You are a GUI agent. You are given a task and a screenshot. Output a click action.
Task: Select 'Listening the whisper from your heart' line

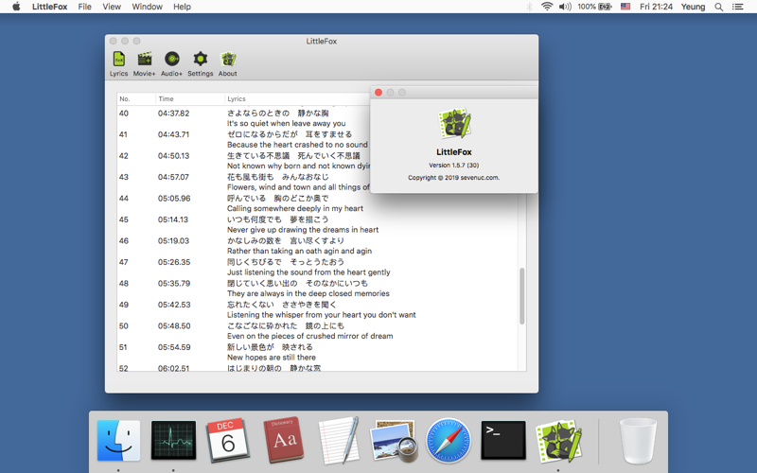(x=321, y=315)
